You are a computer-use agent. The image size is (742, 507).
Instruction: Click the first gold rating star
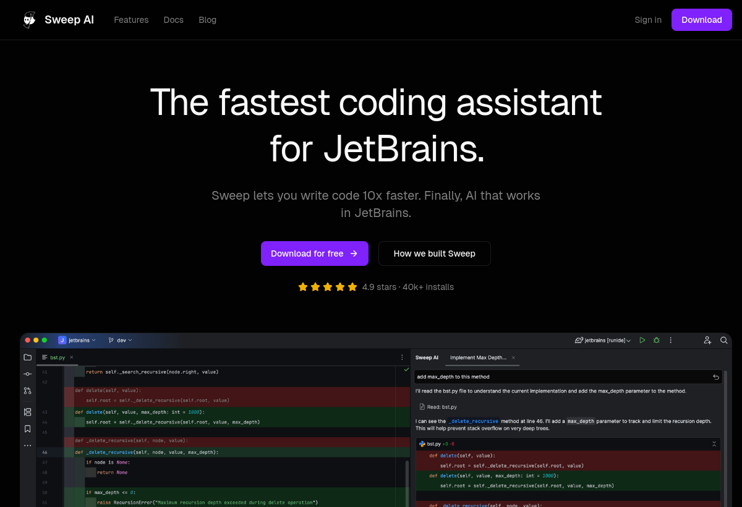coord(303,287)
